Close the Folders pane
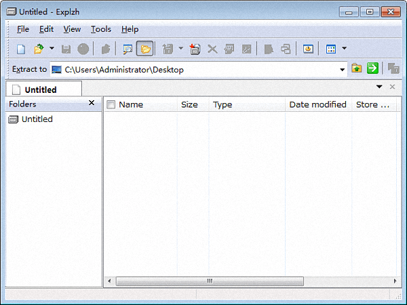This screenshot has height=305, width=407. coord(92,103)
